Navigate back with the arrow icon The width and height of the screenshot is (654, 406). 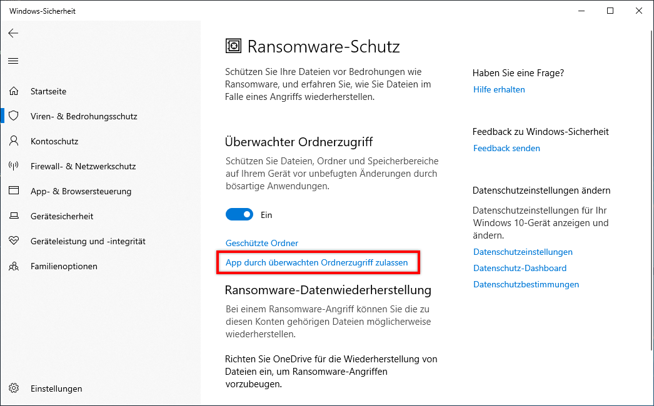(13, 33)
